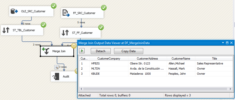Select the ST_FF_Customer sort component
The image size is (235, 100).
(80, 33)
